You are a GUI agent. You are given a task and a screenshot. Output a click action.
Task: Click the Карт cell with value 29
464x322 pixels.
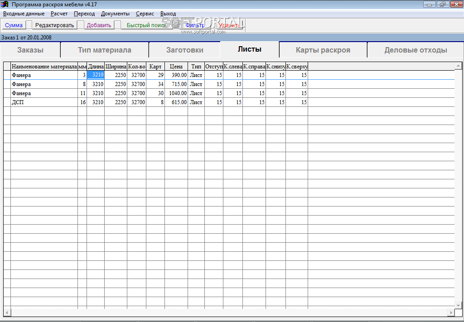155,75
